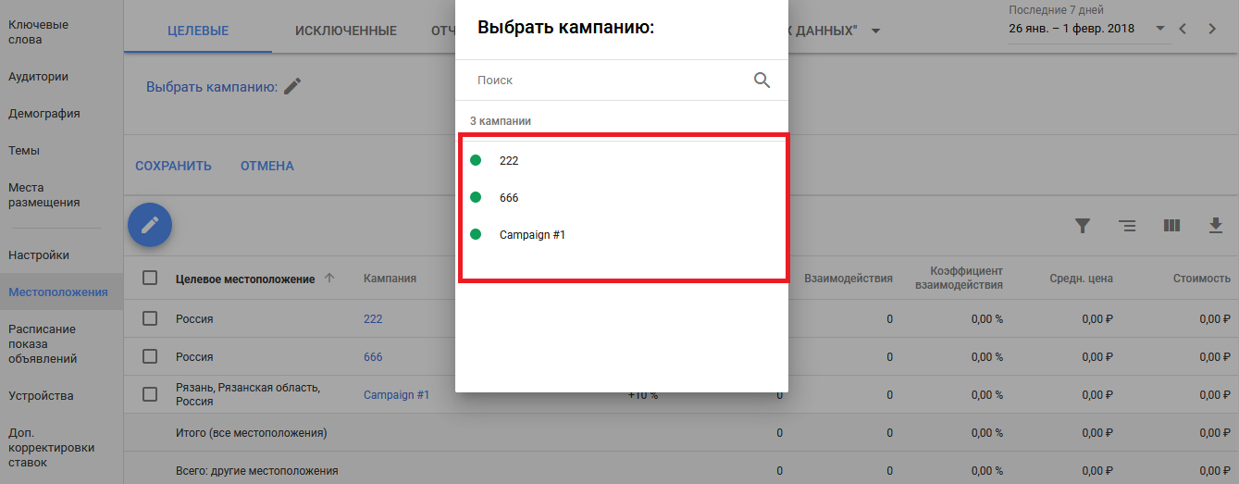The height and width of the screenshot is (484, 1239).
Task: Open campaign link 666 in table
Action: coord(373,356)
